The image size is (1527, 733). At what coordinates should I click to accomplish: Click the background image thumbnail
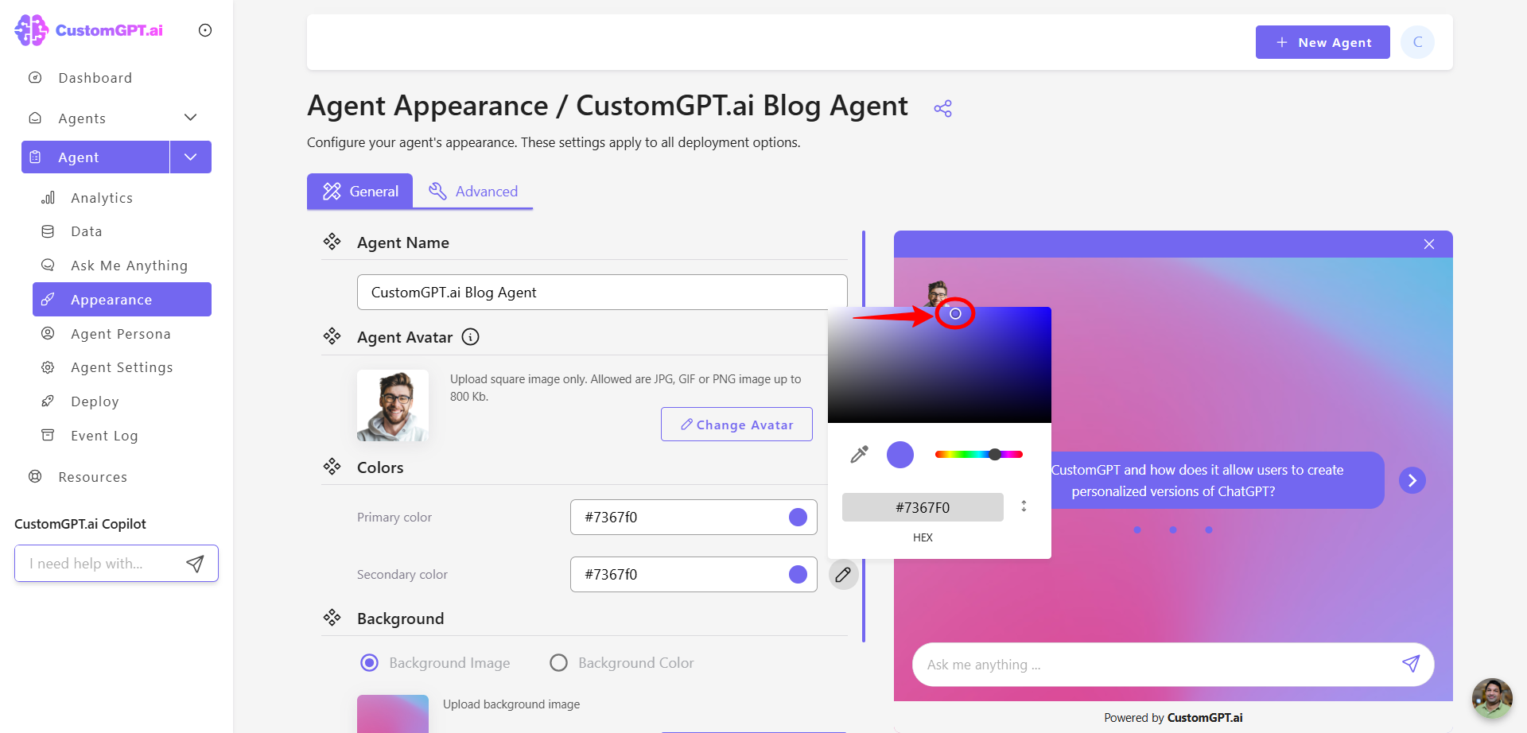click(393, 714)
